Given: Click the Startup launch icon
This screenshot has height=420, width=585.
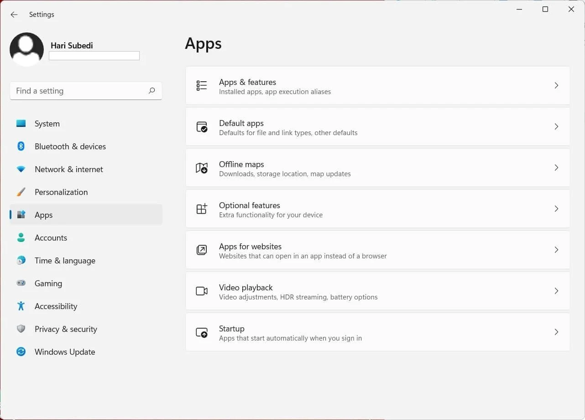Looking at the screenshot, I should 201,332.
